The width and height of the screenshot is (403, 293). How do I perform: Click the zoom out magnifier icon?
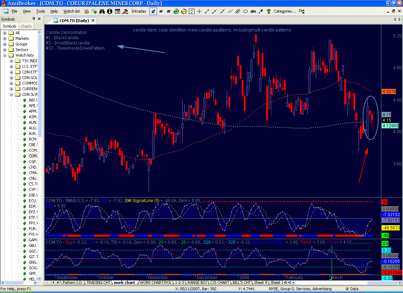click(x=184, y=11)
